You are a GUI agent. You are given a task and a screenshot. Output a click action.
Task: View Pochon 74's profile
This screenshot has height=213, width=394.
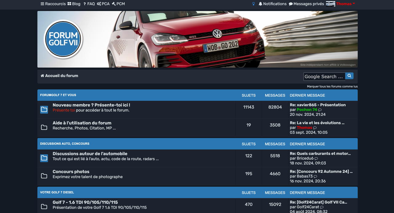(307, 110)
